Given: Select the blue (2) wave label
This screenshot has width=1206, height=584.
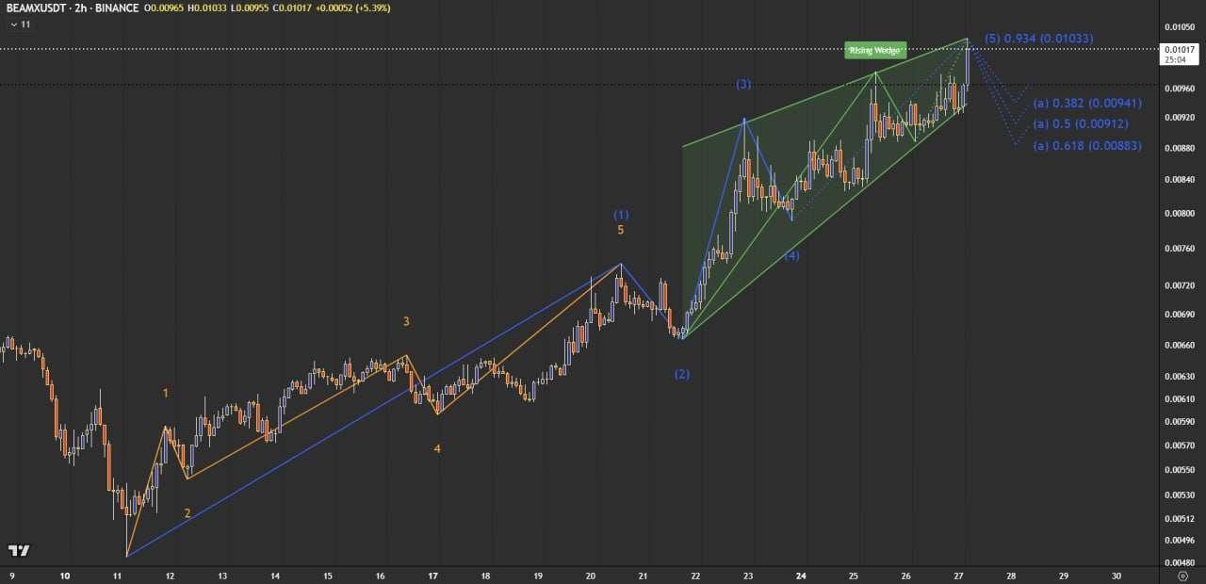Looking at the screenshot, I should click(682, 374).
